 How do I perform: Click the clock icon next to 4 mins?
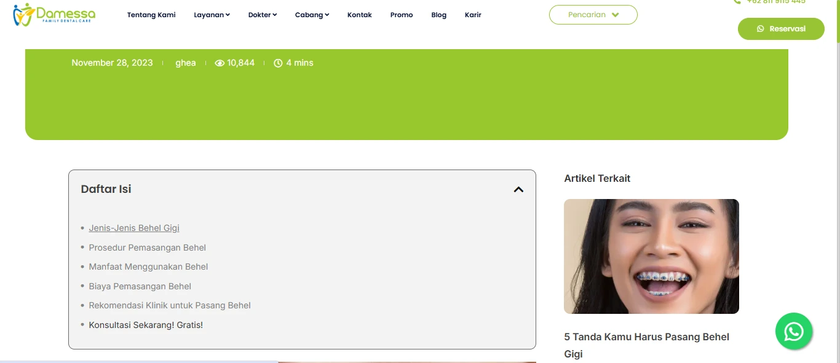(x=278, y=63)
